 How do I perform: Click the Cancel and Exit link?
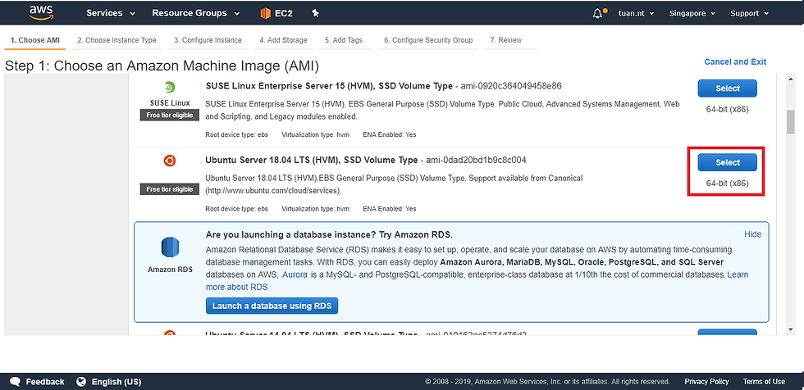(735, 62)
